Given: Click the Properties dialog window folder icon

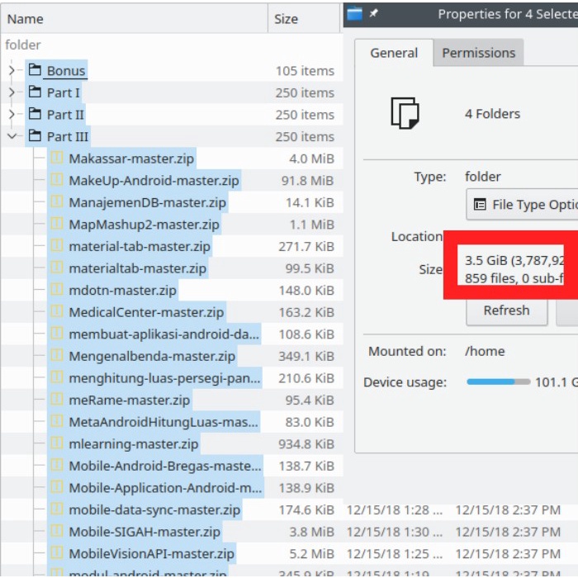Looking at the screenshot, I should pos(354,14).
